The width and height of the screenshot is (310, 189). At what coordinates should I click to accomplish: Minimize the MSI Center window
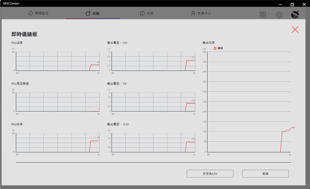(280, 4)
